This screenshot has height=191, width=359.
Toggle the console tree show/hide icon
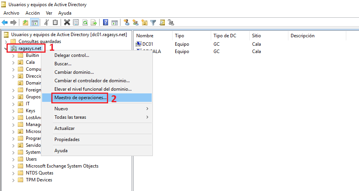35,22
